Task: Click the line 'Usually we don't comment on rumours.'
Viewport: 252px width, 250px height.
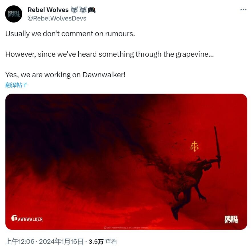Action: tap(70, 34)
